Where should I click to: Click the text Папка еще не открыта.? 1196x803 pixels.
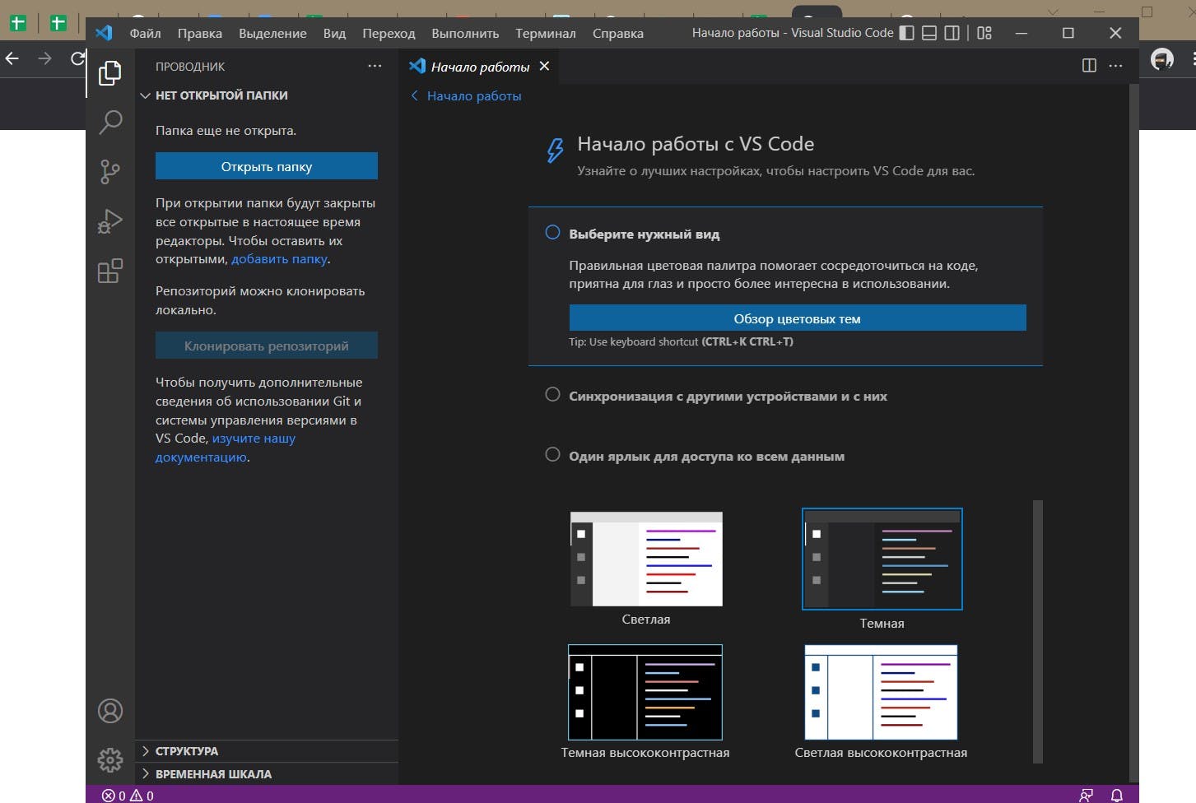tap(226, 131)
